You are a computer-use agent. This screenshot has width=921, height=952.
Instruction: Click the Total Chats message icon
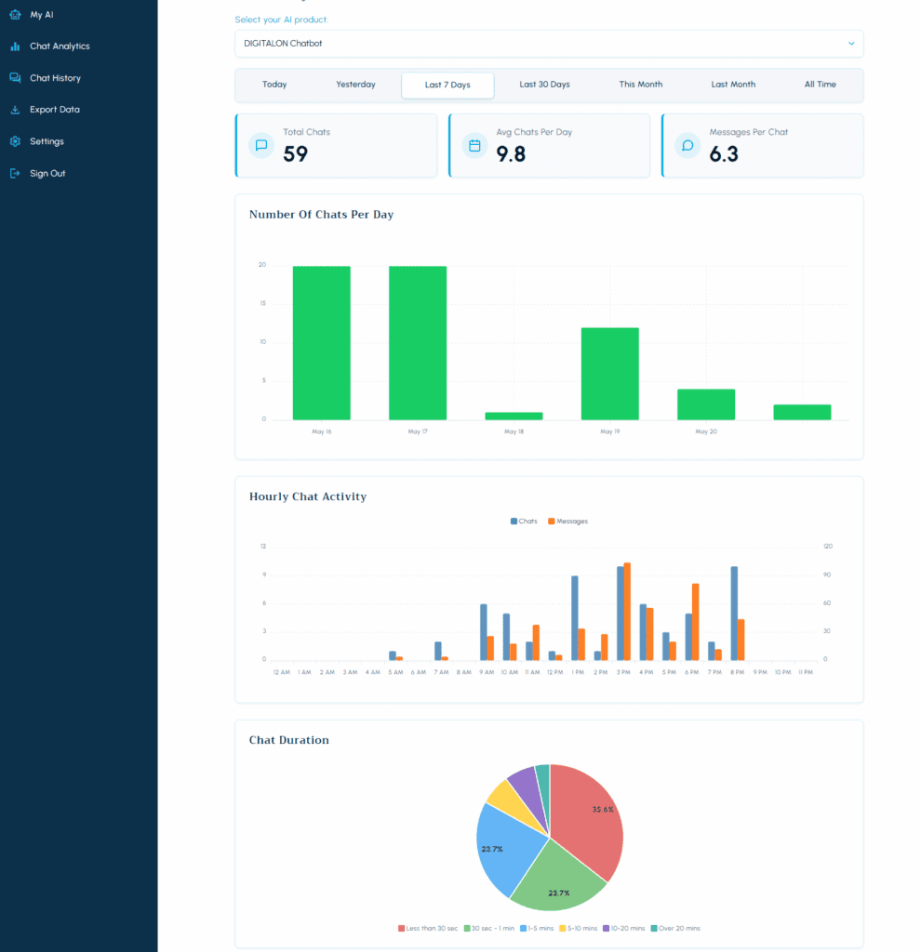(x=261, y=145)
